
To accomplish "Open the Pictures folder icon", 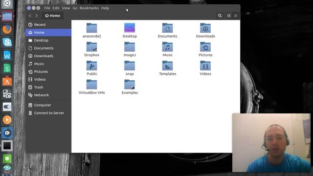I will click(205, 47).
